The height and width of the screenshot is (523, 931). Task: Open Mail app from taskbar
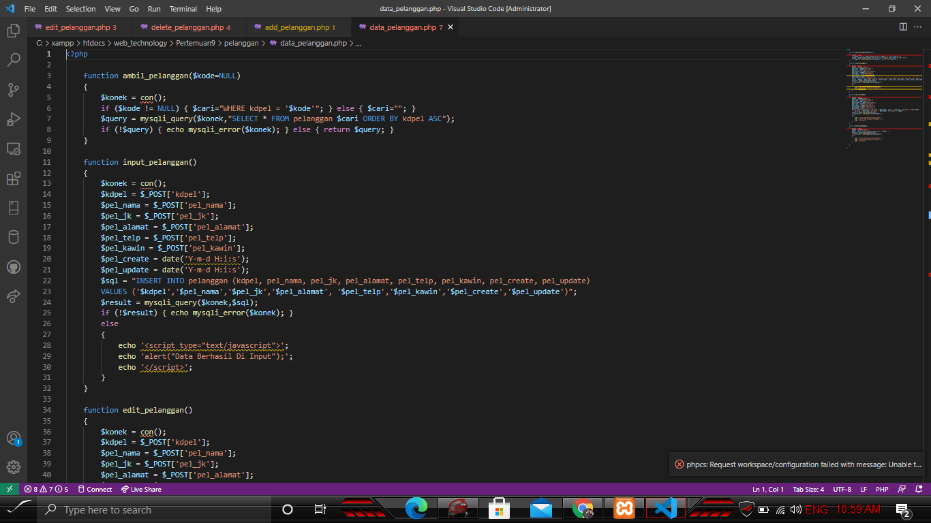540,509
